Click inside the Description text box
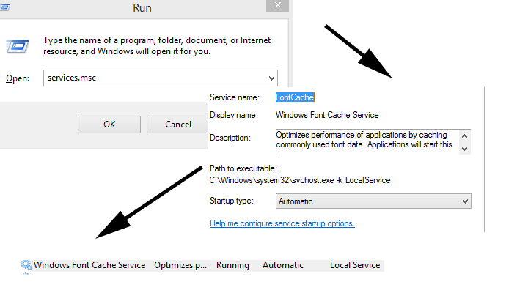This screenshot has width=506, height=293. tap(367, 141)
